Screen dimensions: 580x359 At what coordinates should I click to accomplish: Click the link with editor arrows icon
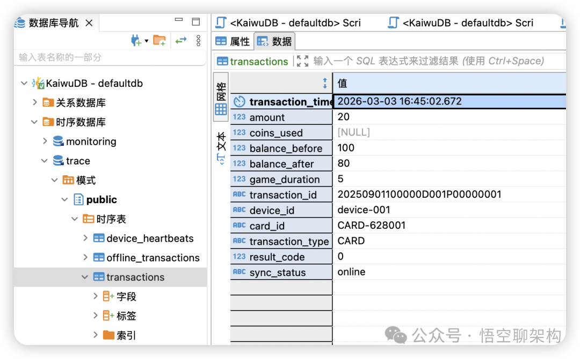pos(181,40)
